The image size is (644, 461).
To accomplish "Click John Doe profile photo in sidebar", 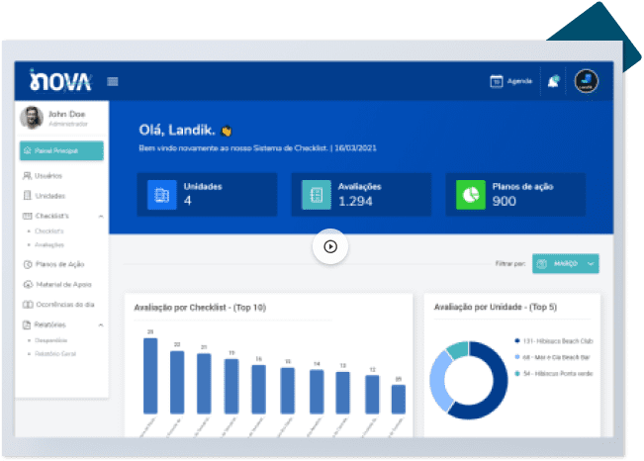I will point(32,118).
